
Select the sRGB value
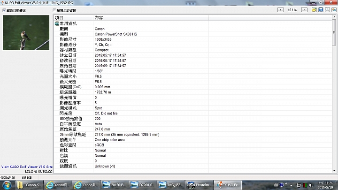pyautogui.click(x=100, y=145)
